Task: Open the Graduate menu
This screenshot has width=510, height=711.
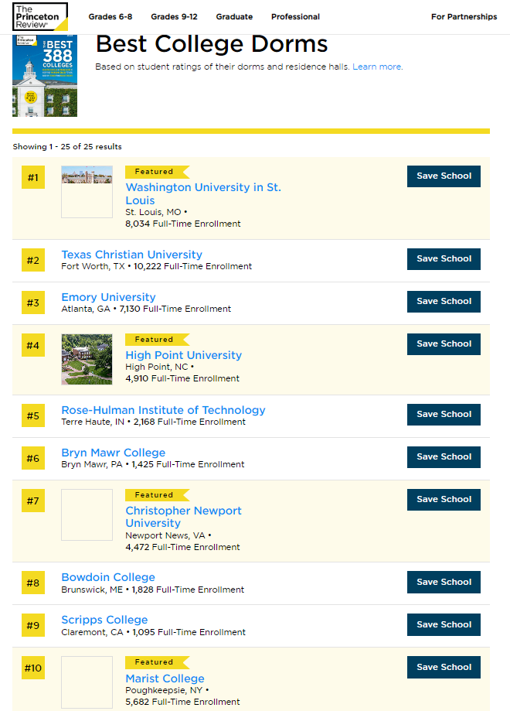Action: pos(234,17)
